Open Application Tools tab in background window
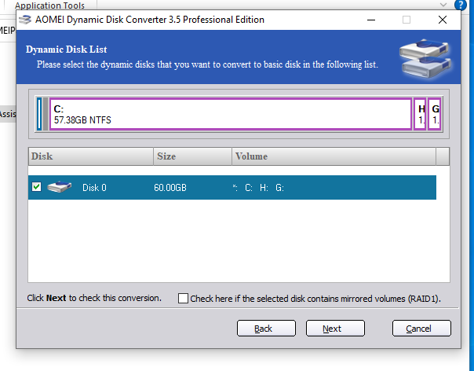474x371 pixels. 49,6
